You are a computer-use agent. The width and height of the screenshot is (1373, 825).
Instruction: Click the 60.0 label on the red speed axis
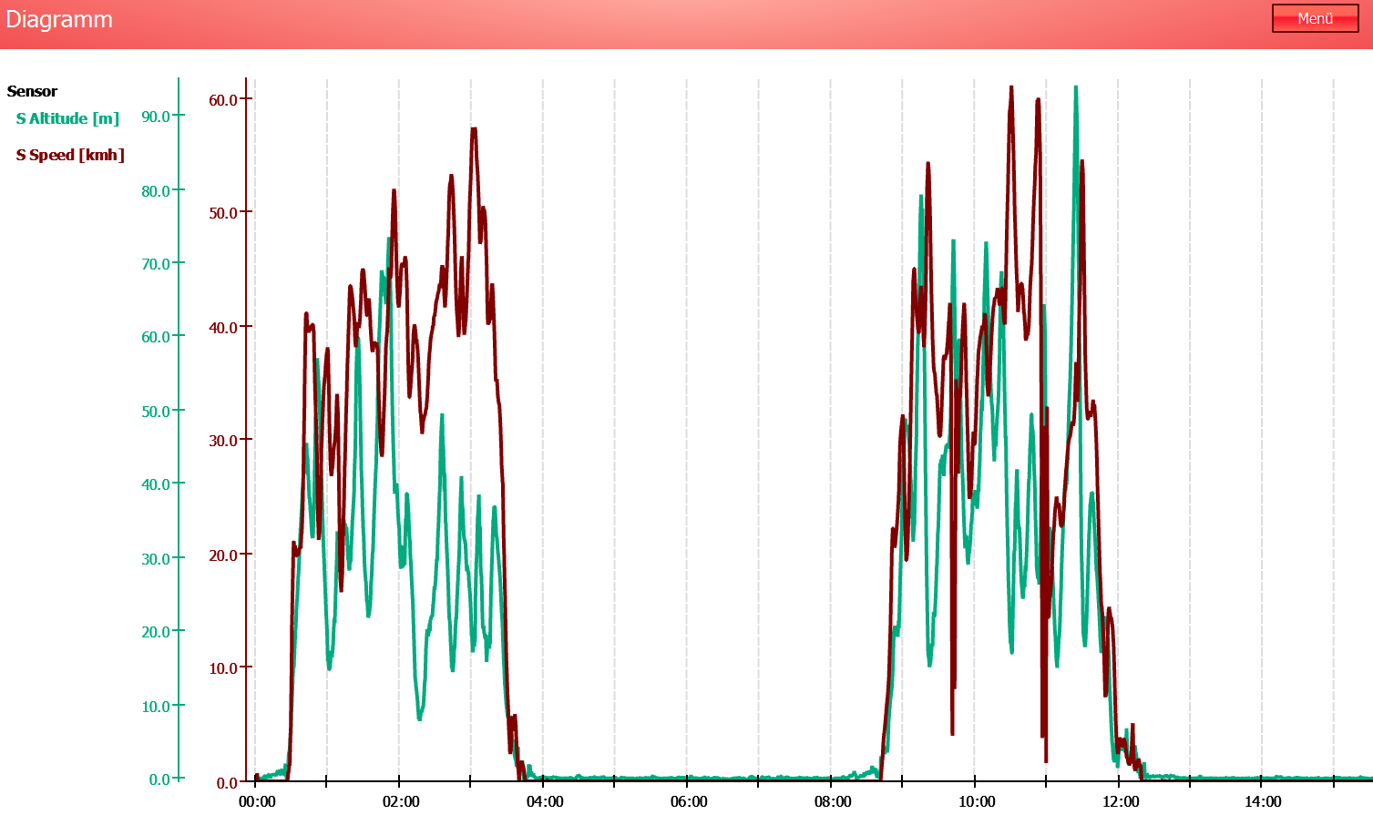[223, 99]
